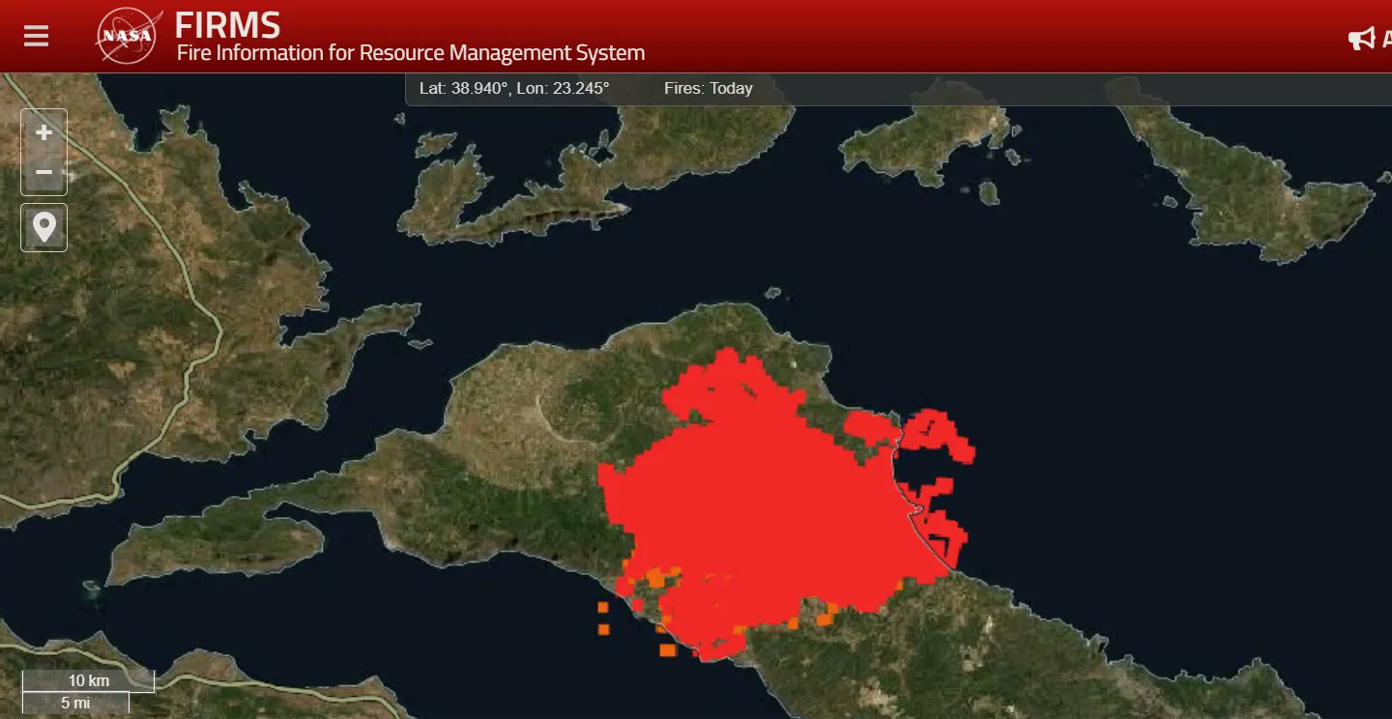The height and width of the screenshot is (719, 1392).
Task: Open the hamburger main menu
Action: pos(36,37)
